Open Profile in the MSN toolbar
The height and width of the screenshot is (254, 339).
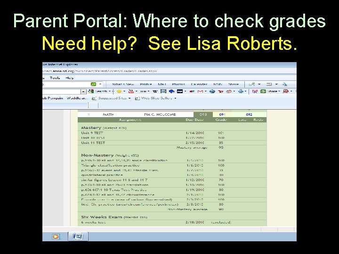point(145,84)
